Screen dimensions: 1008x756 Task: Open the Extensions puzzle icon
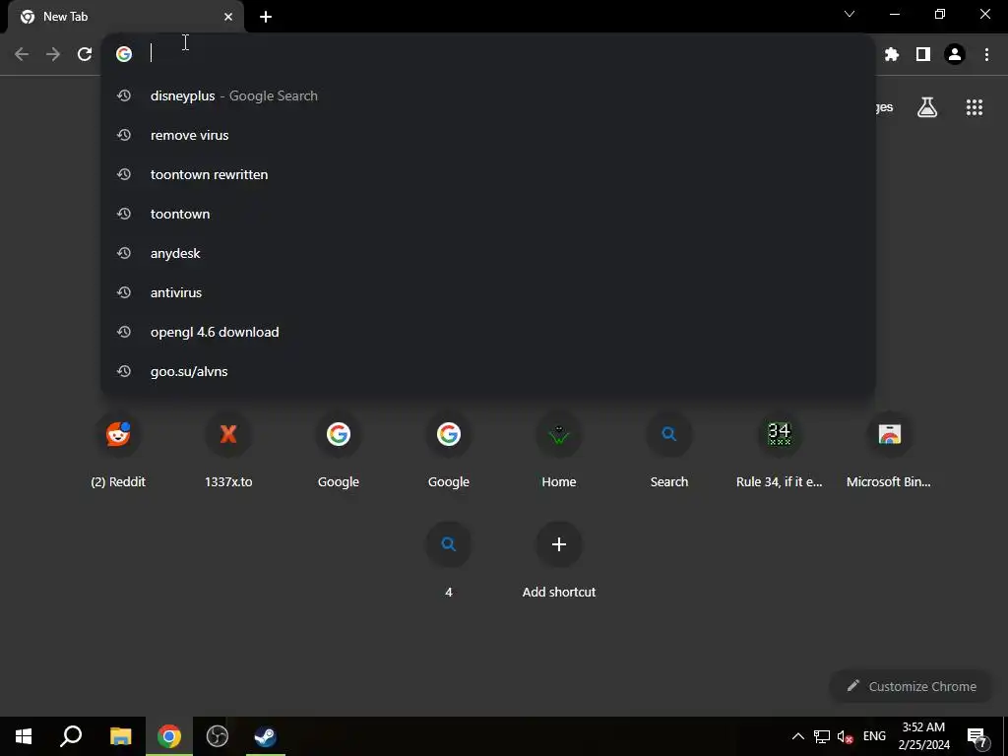pyautogui.click(x=892, y=54)
